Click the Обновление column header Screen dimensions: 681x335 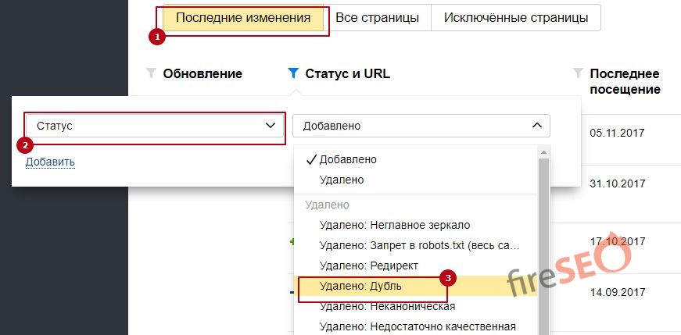pos(203,73)
